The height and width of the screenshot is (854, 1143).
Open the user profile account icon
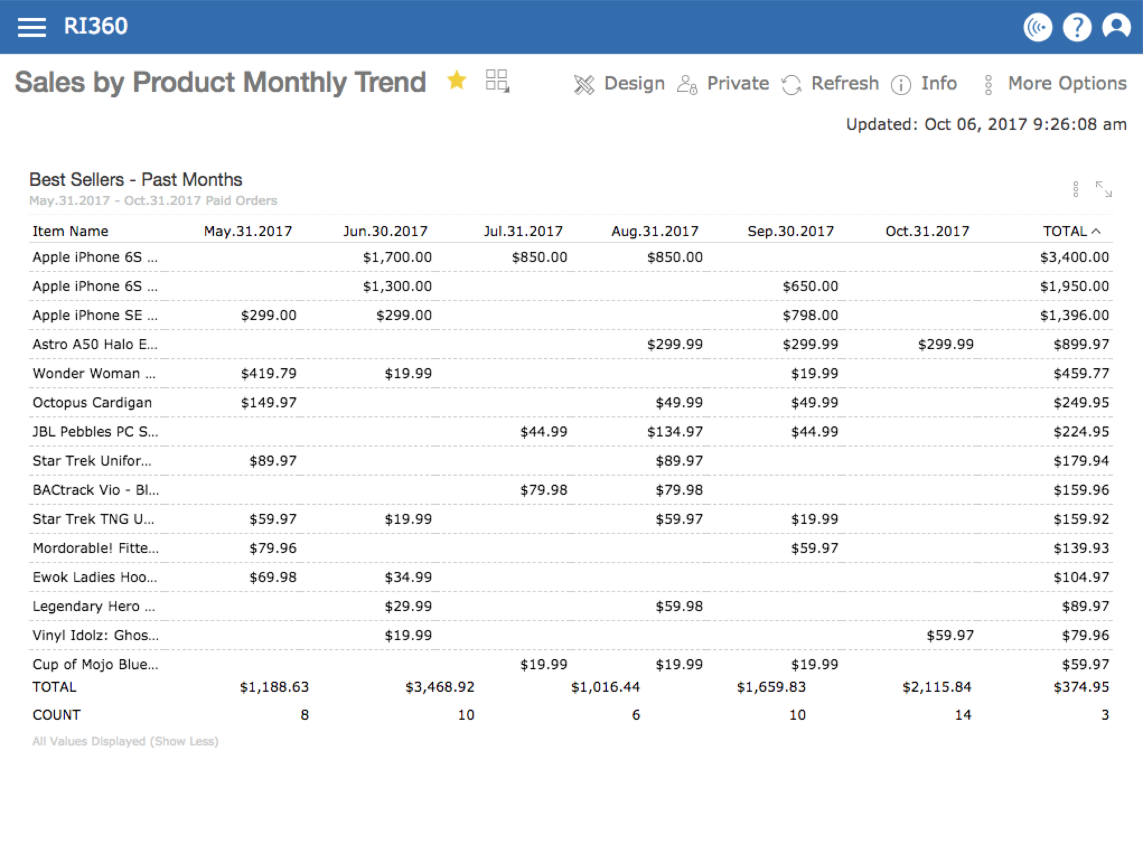pyautogui.click(x=1116, y=27)
